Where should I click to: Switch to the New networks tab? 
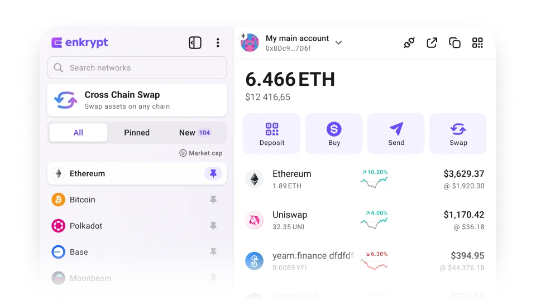coord(195,133)
